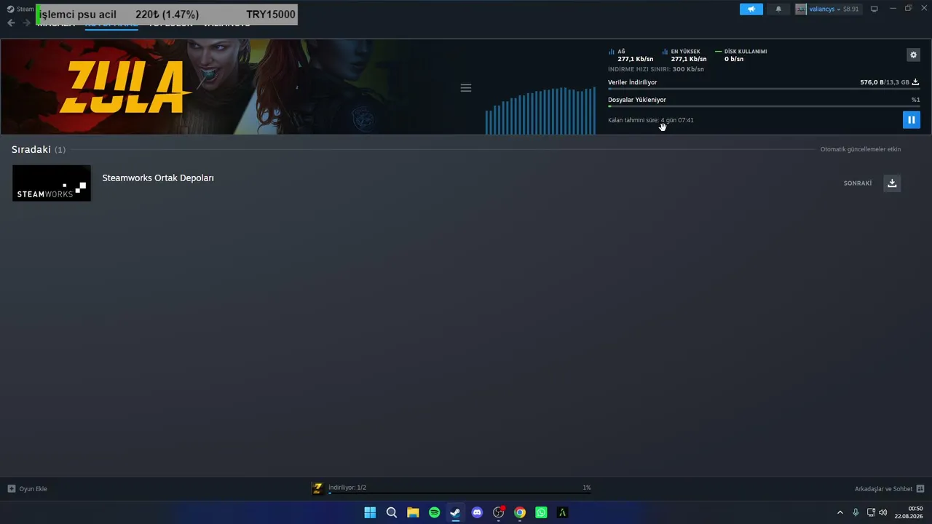Go forward with the right arrow
This screenshot has height=524, width=932.
point(26,23)
